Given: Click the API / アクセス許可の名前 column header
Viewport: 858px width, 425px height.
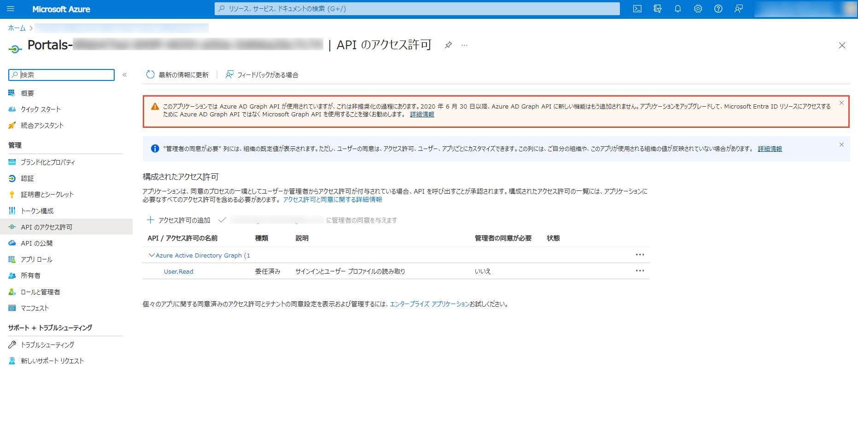Looking at the screenshot, I should click(x=182, y=238).
